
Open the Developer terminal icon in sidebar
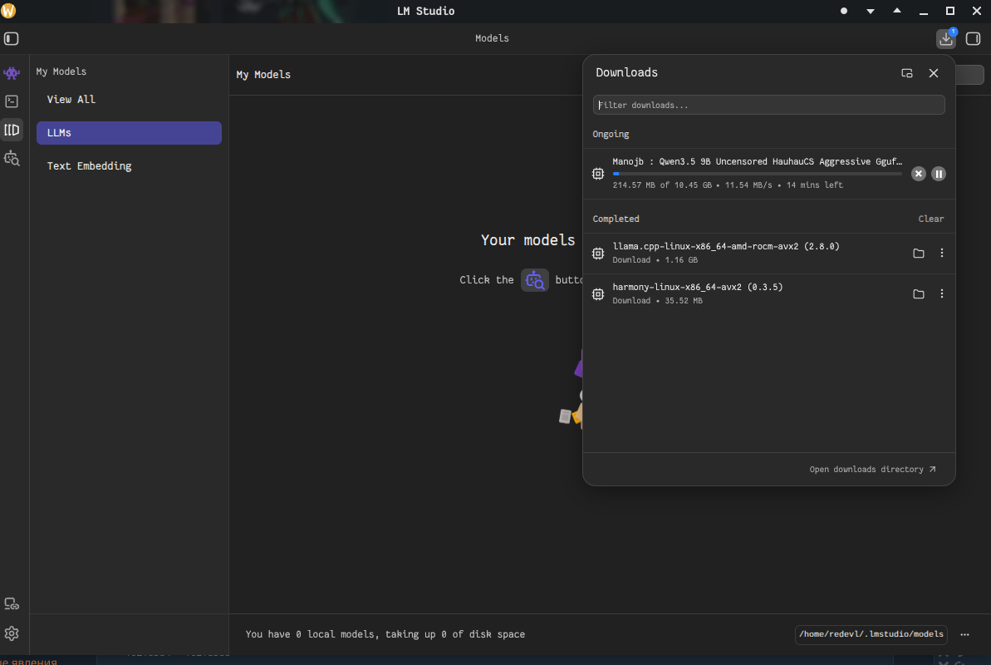pos(12,101)
